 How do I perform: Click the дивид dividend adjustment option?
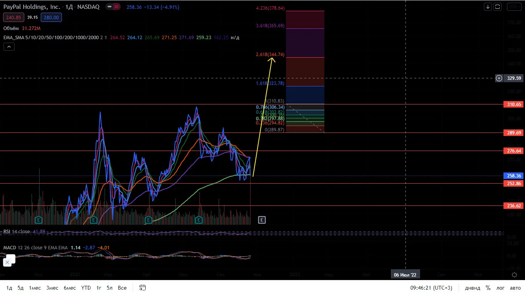[x=472, y=288]
